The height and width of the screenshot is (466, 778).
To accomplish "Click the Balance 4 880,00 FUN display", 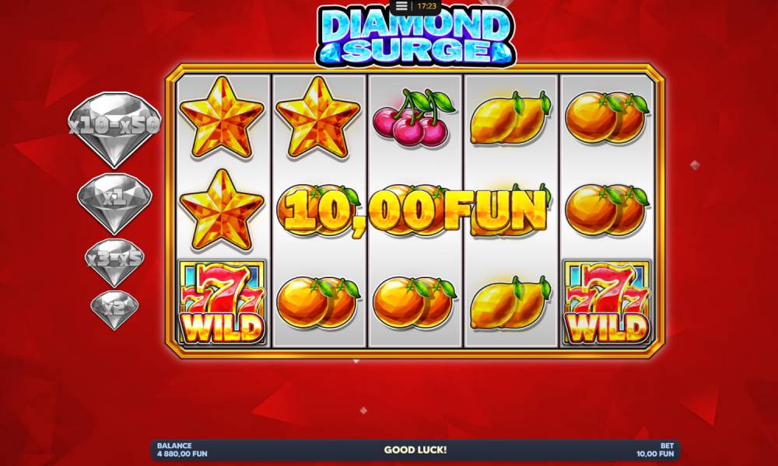I will pyautogui.click(x=182, y=450).
